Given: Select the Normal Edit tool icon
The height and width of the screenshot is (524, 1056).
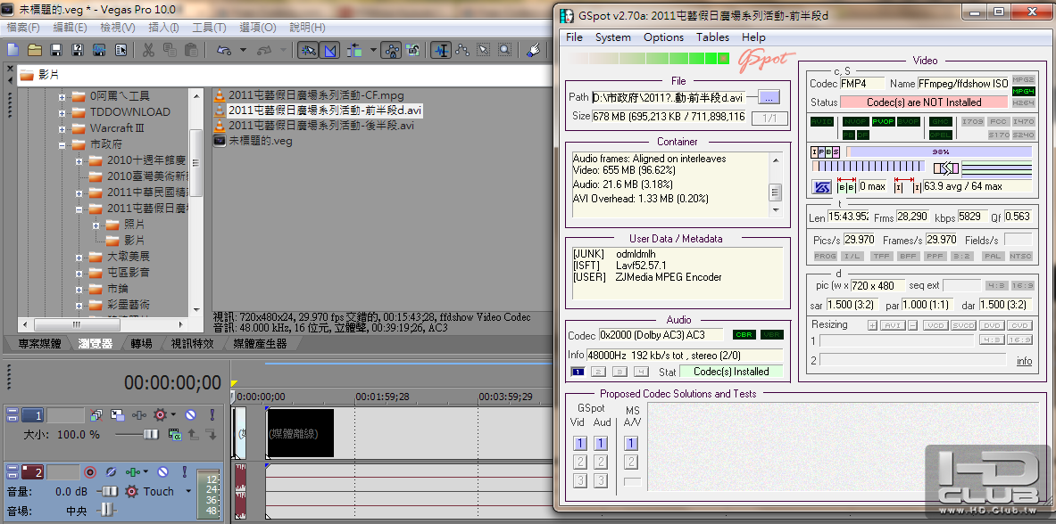Looking at the screenshot, I should (441, 50).
